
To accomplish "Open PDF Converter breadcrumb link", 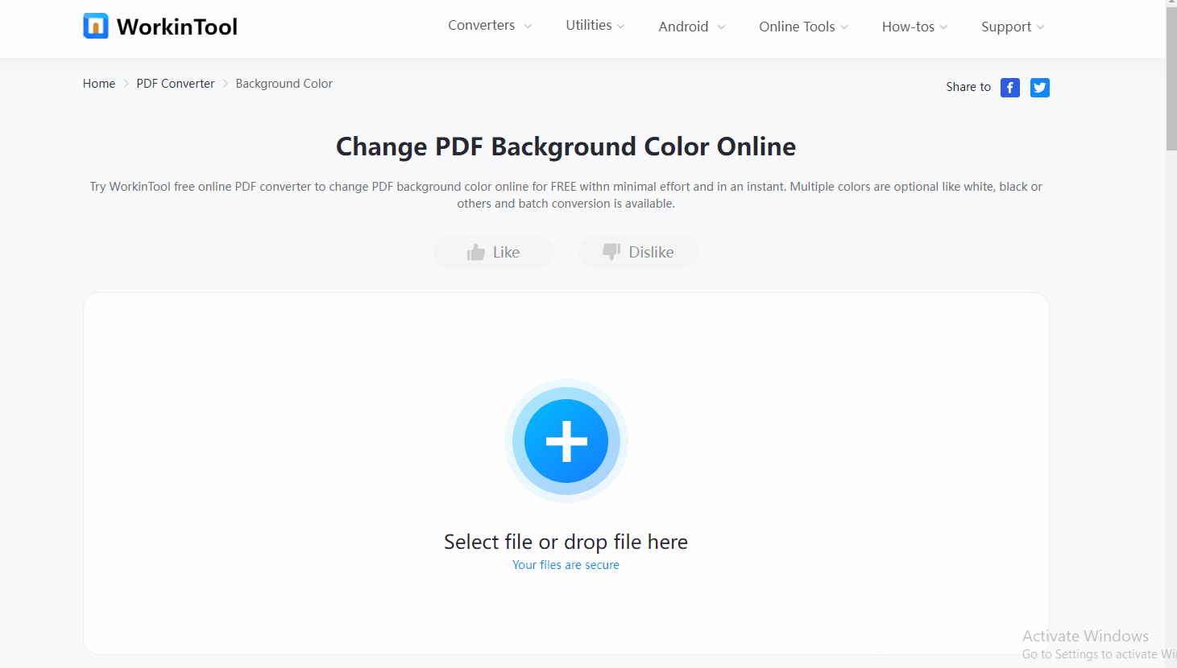I will (176, 84).
